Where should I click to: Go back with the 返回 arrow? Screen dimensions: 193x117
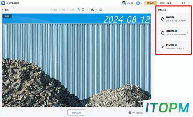(5, 10)
